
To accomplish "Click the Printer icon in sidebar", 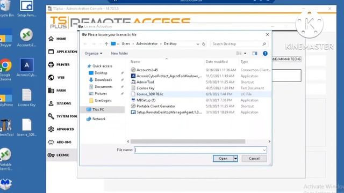I will 51,64.
